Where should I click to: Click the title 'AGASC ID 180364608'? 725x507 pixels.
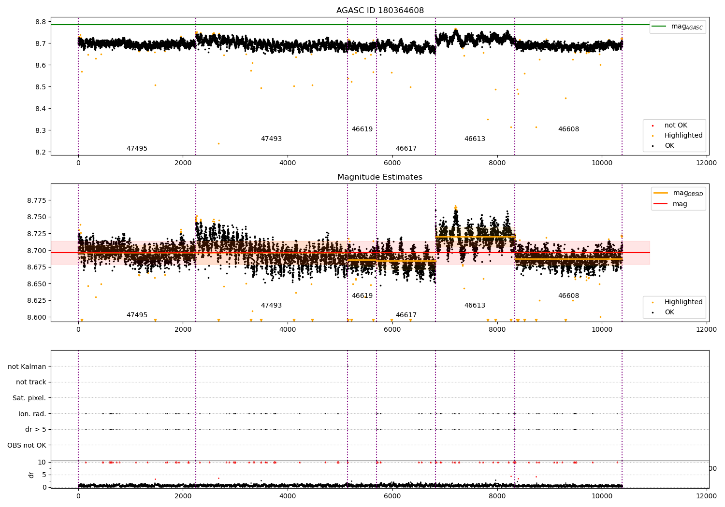pos(380,11)
